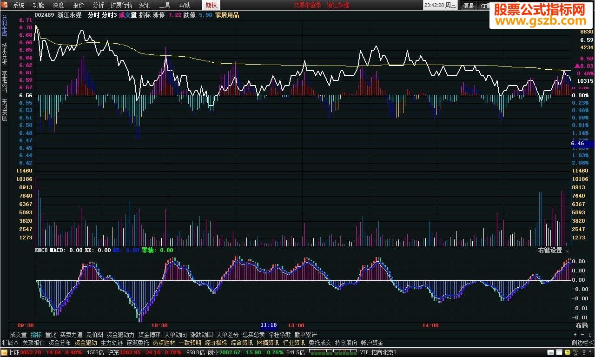Select the 大单动向 indicator tab

pos(176,334)
